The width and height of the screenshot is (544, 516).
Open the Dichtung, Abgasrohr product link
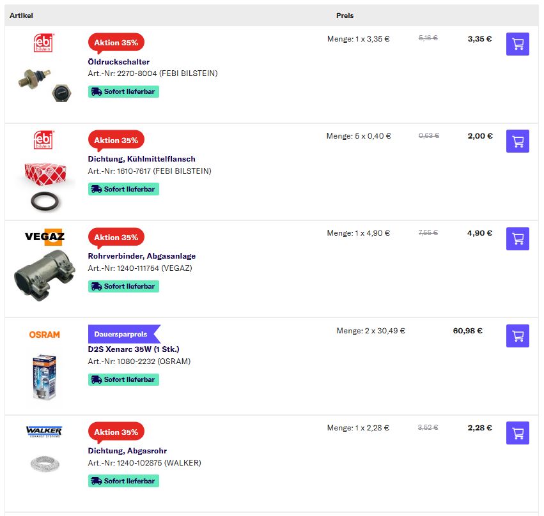[x=123, y=451]
